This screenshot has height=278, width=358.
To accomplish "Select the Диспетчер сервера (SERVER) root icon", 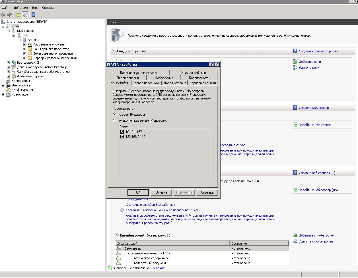I will coord(3,22).
